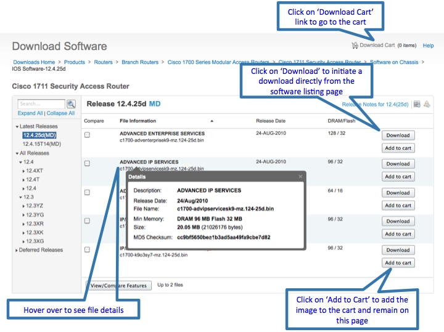Expand the 12.3YZ release node
Image resolution: width=444 pixels, height=332 pixels.
(23, 206)
